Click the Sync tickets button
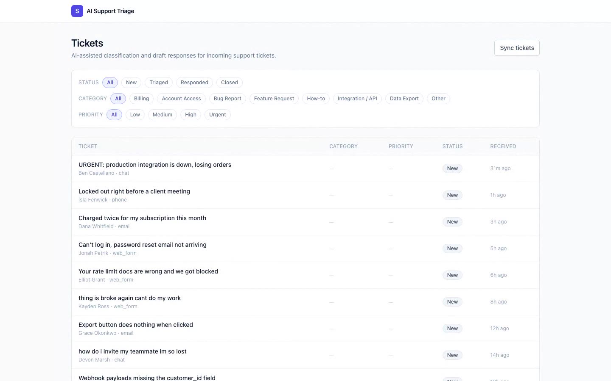This screenshot has width=611, height=381. coord(517,48)
